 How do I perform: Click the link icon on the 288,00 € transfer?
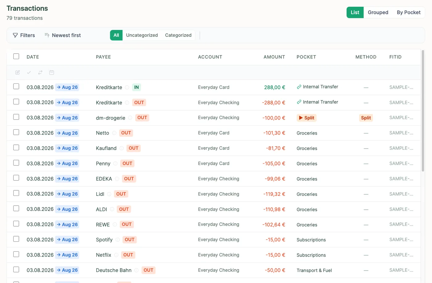pos(299,87)
